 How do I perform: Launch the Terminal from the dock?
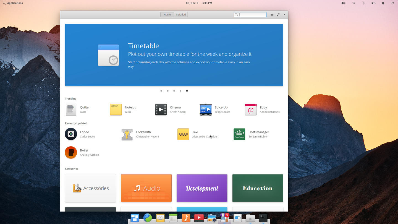point(263,218)
